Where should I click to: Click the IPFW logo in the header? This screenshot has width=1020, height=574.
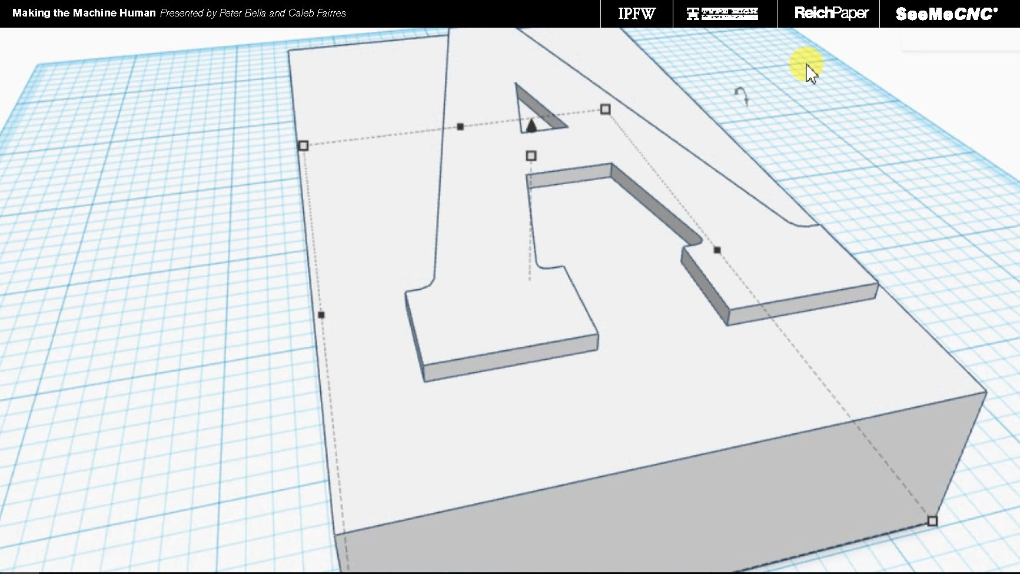coord(636,14)
